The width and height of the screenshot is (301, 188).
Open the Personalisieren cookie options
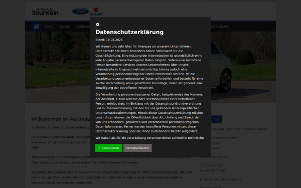coord(137,148)
